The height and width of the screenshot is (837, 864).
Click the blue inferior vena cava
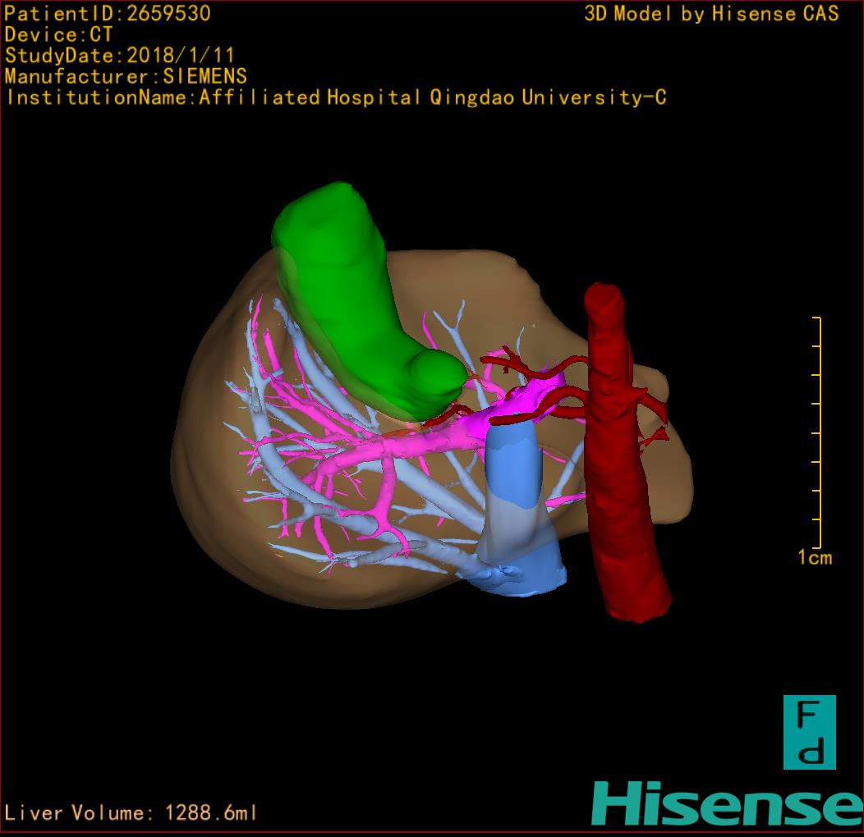(518, 506)
